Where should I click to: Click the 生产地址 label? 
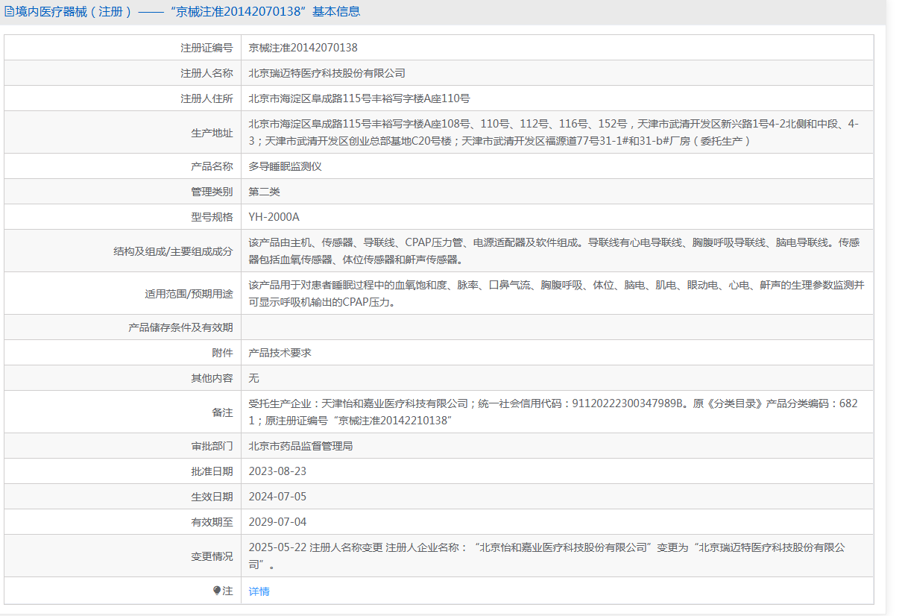point(212,133)
